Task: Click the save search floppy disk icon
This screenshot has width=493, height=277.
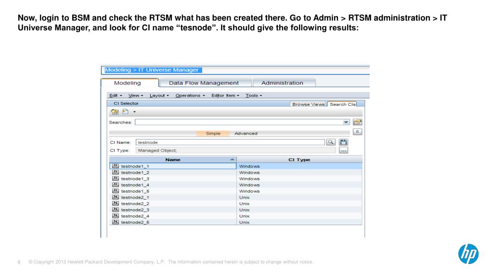Action: click(x=343, y=142)
